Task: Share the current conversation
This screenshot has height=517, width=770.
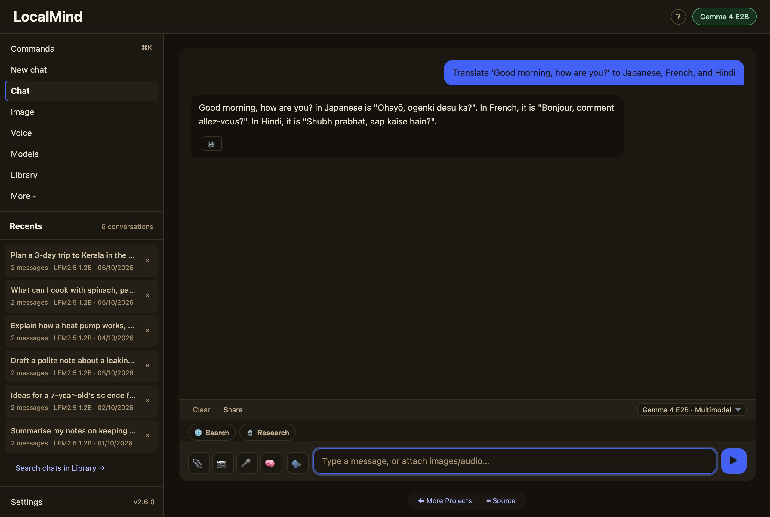Action: (x=233, y=410)
